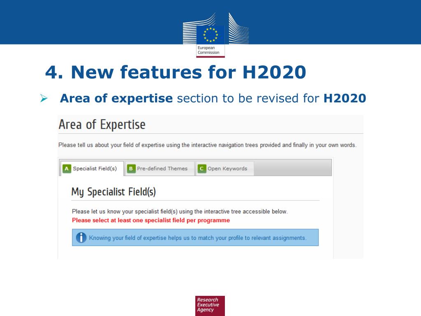Image resolution: width=421 pixels, height=316 pixels.
Task: Click the Area of Expertise heading
Action: click(102, 124)
